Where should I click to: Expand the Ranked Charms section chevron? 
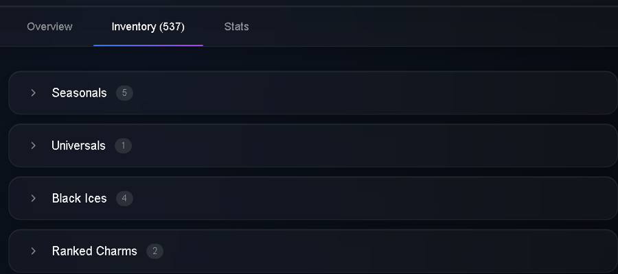[34, 251]
